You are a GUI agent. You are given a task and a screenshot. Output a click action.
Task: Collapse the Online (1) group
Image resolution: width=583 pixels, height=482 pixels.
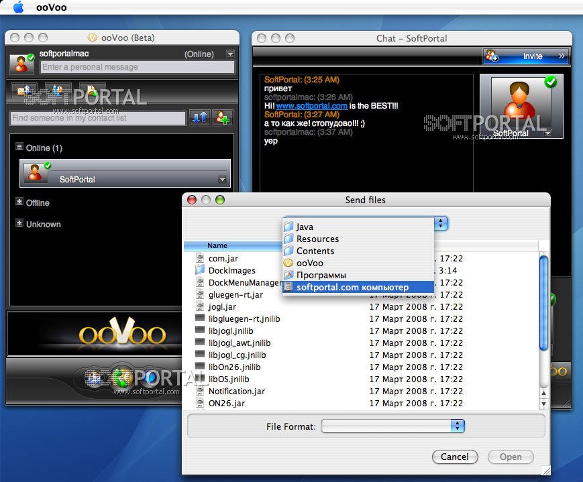click(19, 147)
